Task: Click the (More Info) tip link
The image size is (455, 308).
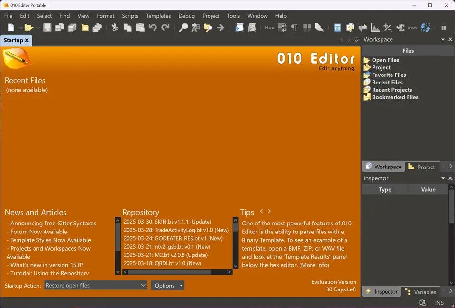Action: 314,265
